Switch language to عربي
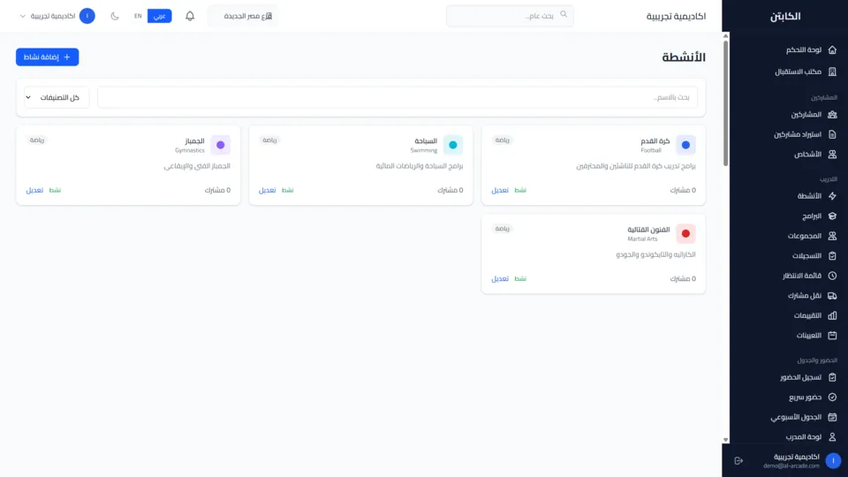This screenshot has height=477, width=848. 160,16
